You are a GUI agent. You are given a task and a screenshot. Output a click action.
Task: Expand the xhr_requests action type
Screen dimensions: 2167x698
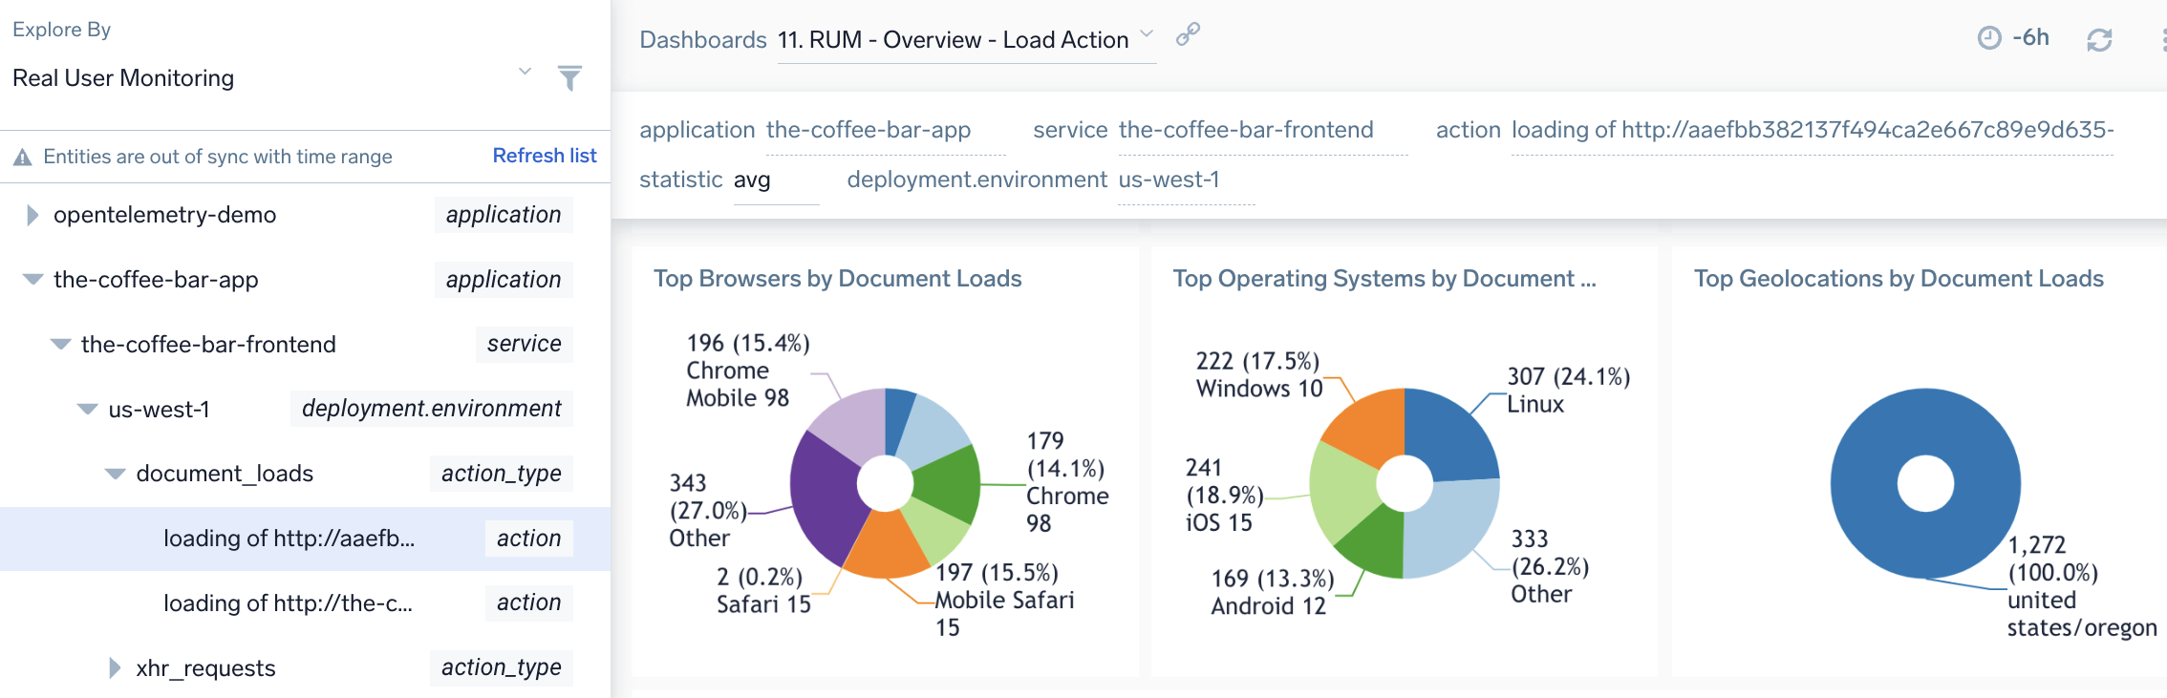(x=115, y=668)
